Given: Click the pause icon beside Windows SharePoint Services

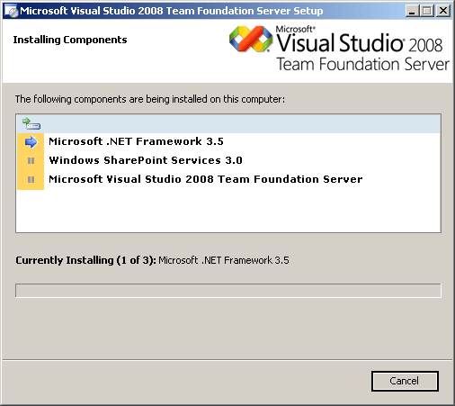Looking at the screenshot, I should click(31, 161).
